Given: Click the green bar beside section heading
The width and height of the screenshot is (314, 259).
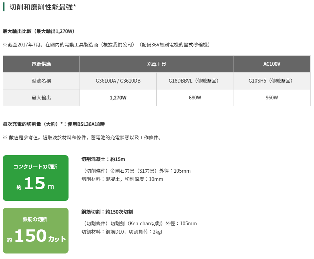Looking at the screenshot, I should (x=3, y=7).
